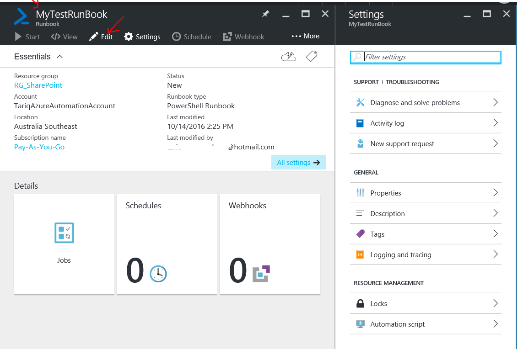
Task: Click the Activity log book icon
Action: pos(360,123)
